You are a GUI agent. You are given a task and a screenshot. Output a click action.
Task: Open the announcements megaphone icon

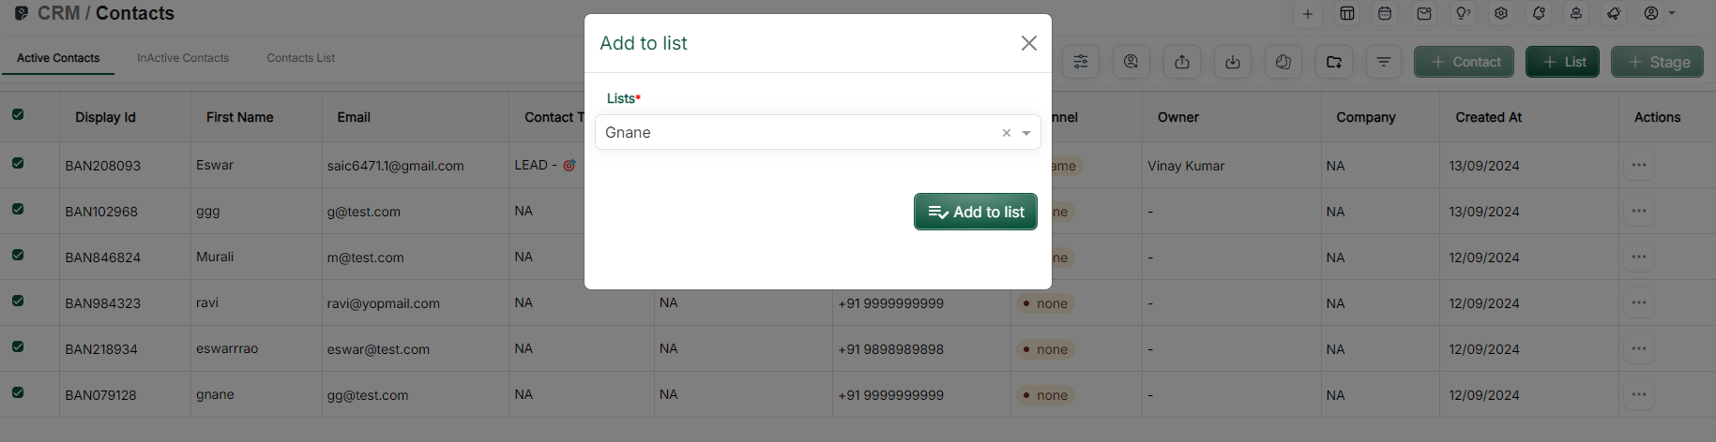[1614, 13]
